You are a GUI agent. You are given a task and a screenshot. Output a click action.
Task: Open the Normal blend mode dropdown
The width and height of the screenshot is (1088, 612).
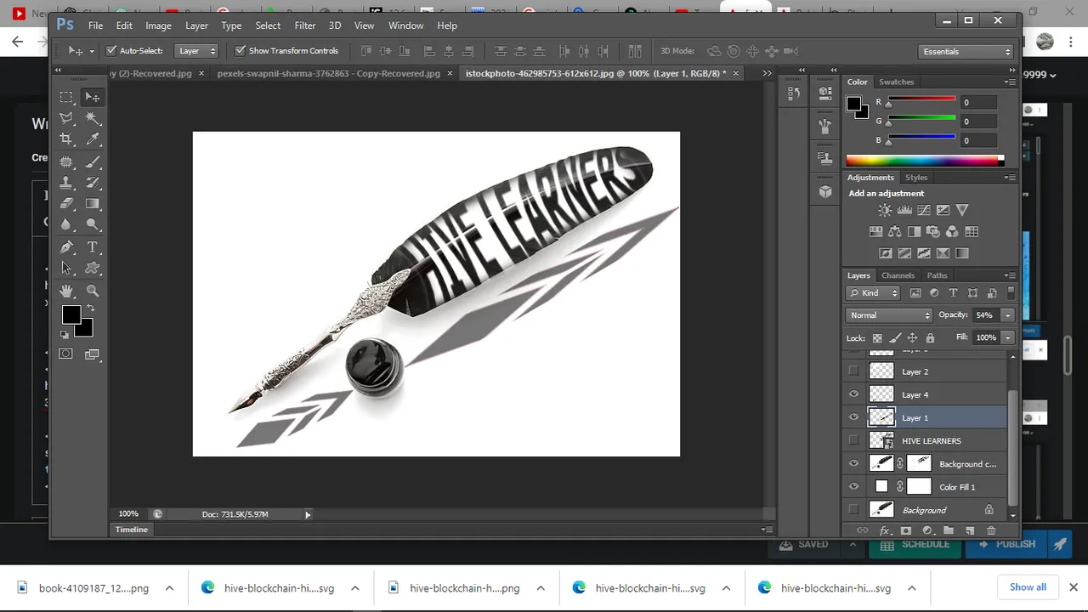pyautogui.click(x=889, y=315)
